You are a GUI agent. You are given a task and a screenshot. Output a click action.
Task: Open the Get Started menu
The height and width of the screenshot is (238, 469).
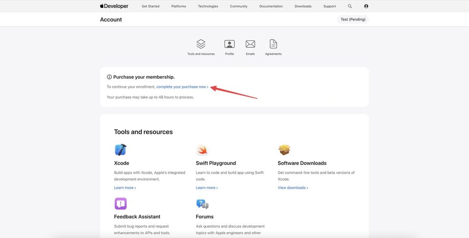coord(150,6)
